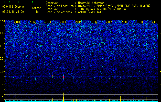Viewport: 161px width, 102px height.
Task: Click the HROFFT 1.0.0 title text
Action: click(20, 2)
